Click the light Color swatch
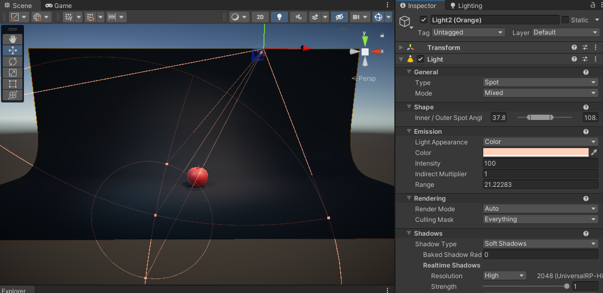603x293 pixels. tap(535, 153)
